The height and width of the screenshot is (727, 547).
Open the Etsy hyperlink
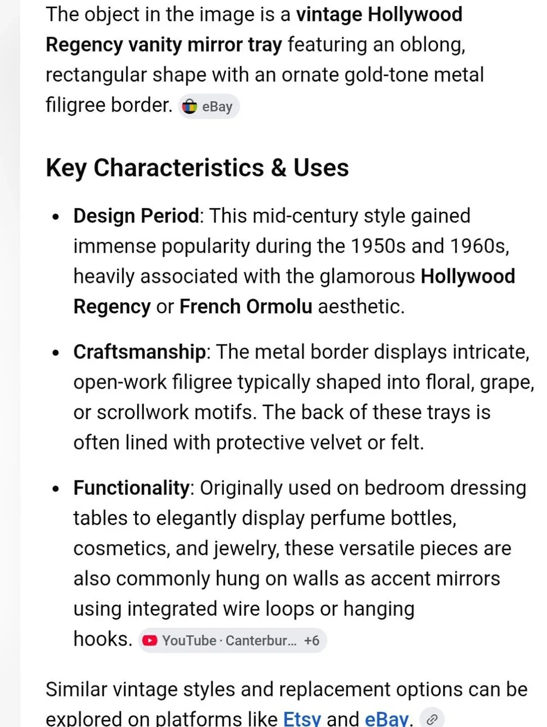pos(302,718)
